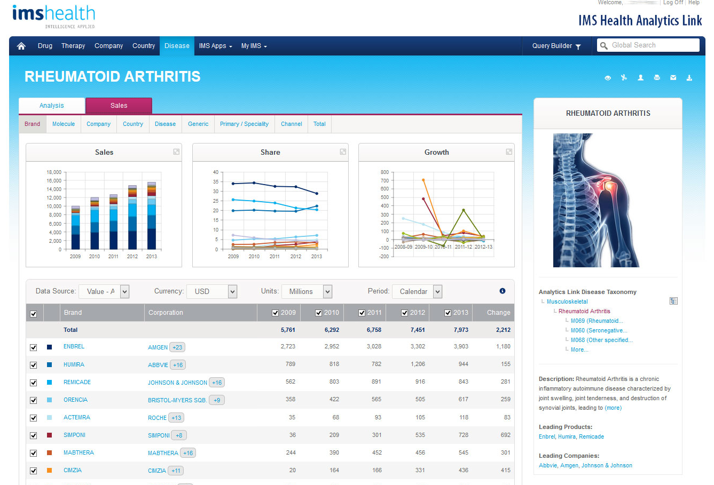Print the Rheumatoid Arthritis page

(657, 78)
